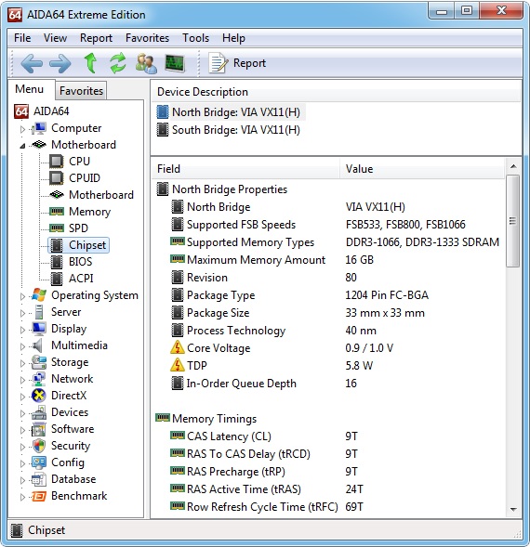Screen dimensions: 530x547
Task: Click the Report document icon
Action: [218, 63]
